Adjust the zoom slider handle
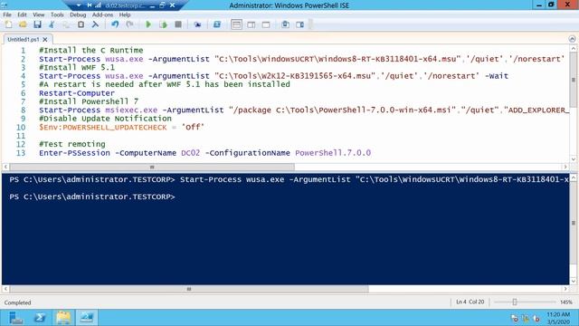Viewport: 579px width, 326px height. click(x=515, y=302)
